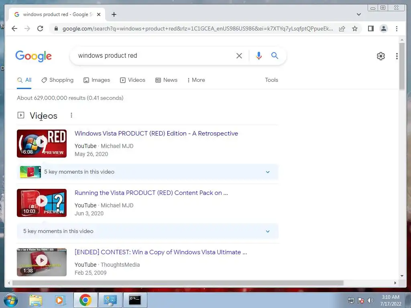411x308 pixels.
Task: Click the vertical scrollbar up arrow
Action: (x=402, y=40)
